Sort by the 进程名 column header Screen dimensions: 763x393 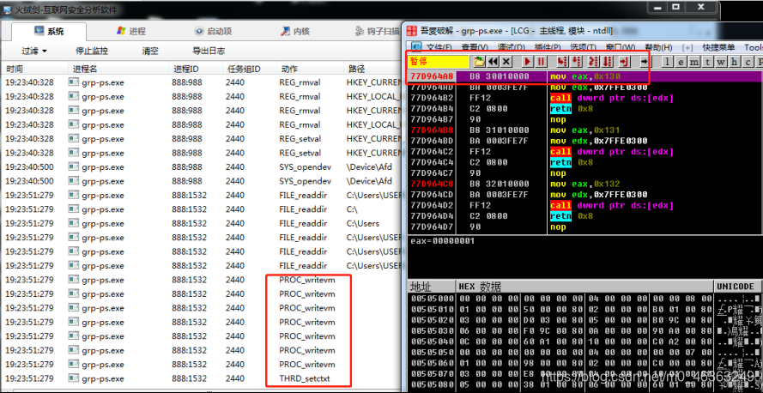click(118, 69)
